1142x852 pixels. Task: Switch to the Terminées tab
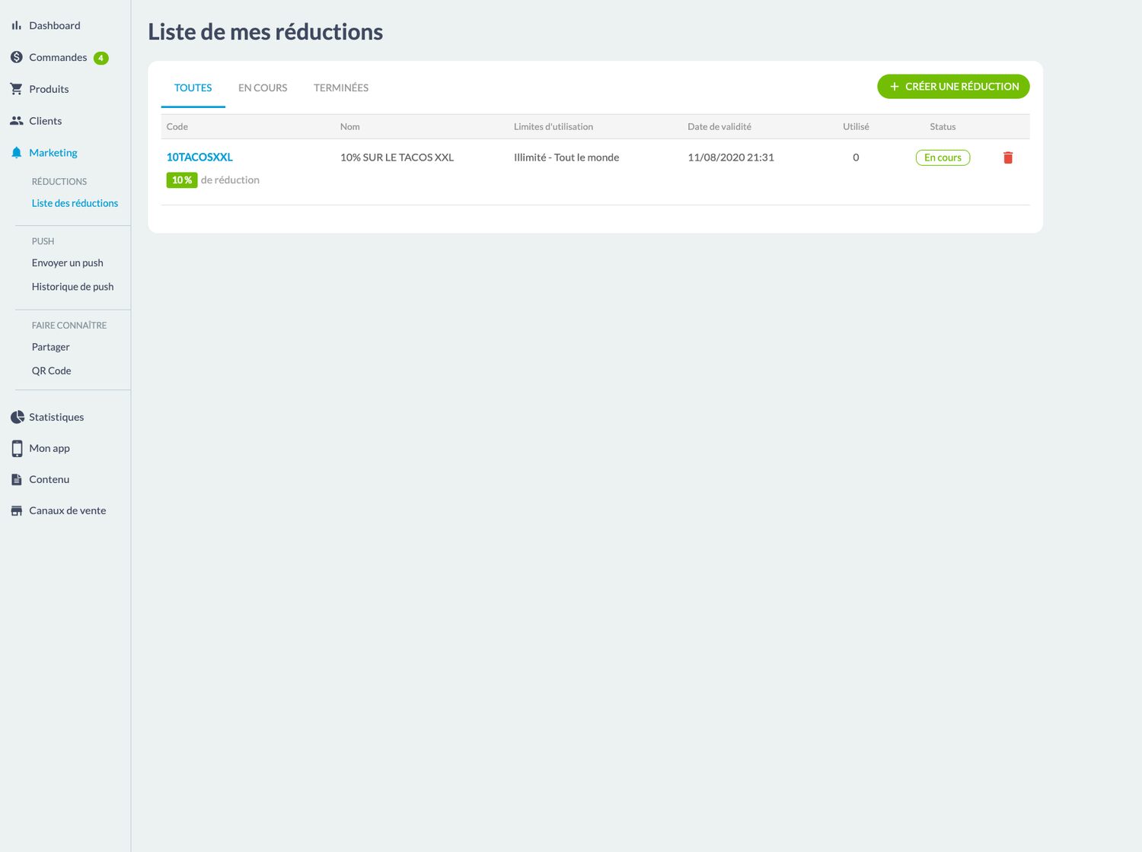(341, 88)
